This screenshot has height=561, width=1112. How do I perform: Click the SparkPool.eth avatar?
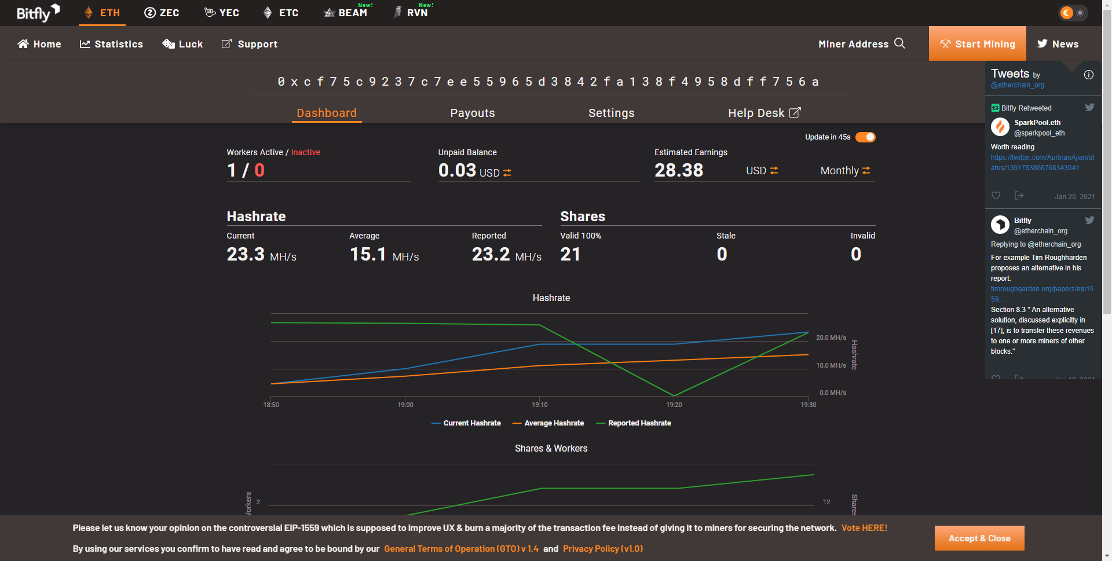[x=1000, y=127]
